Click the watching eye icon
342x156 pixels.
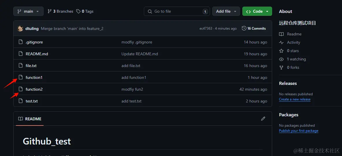281,59
